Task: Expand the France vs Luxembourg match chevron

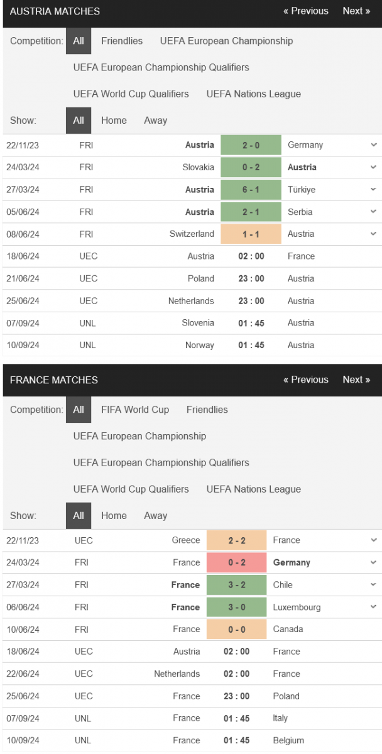Action: 374,607
